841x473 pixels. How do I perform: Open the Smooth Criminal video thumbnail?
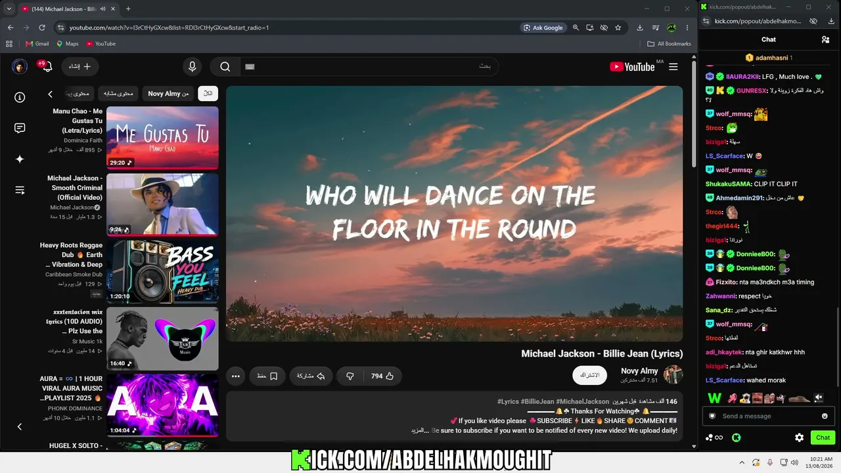coord(162,204)
